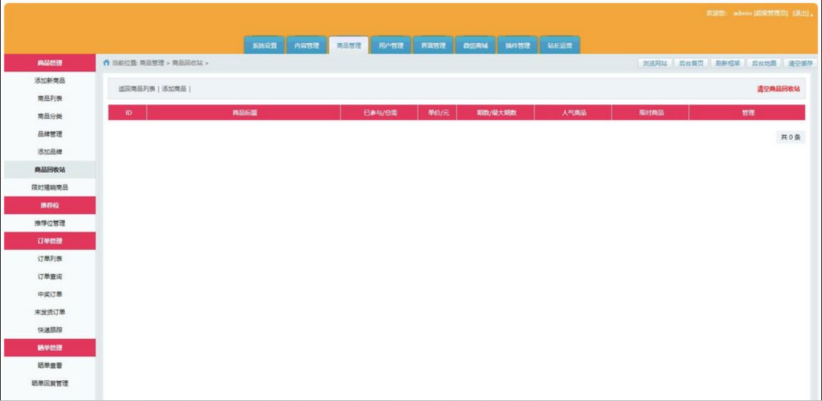Open 订单列表 in the sidebar
This screenshot has width=822, height=401.
coord(50,259)
